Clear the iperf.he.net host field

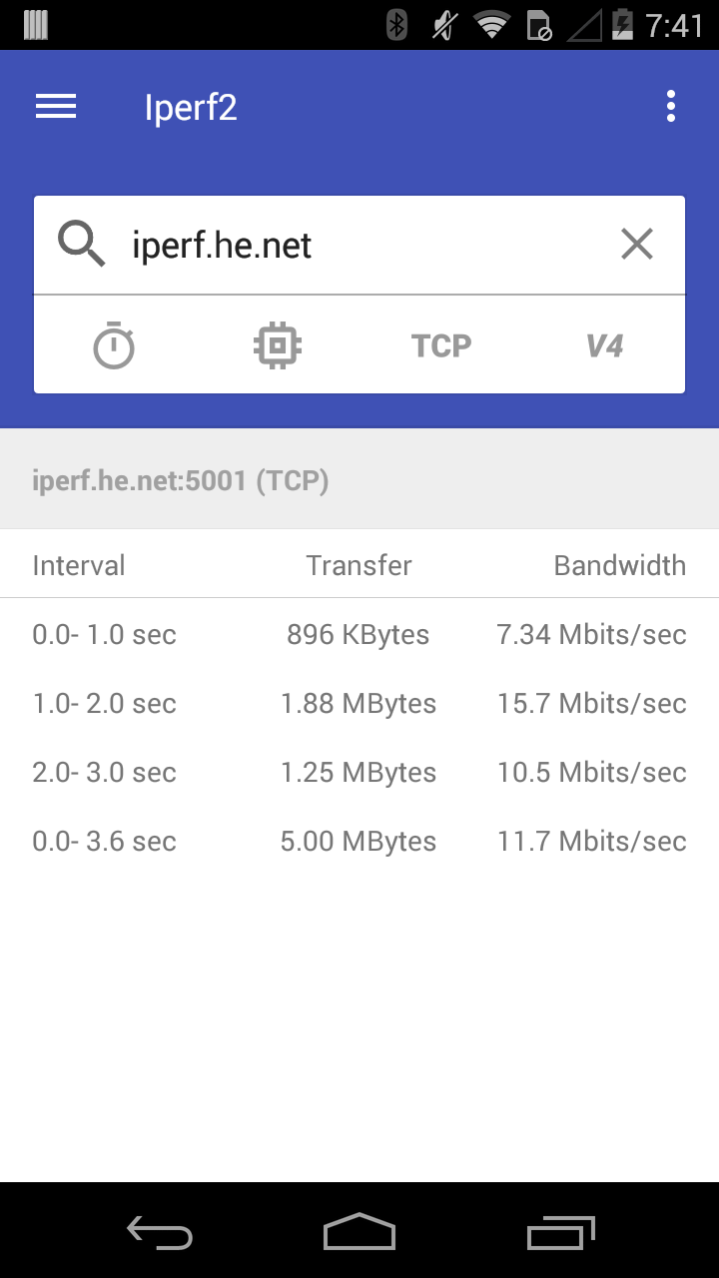click(636, 245)
